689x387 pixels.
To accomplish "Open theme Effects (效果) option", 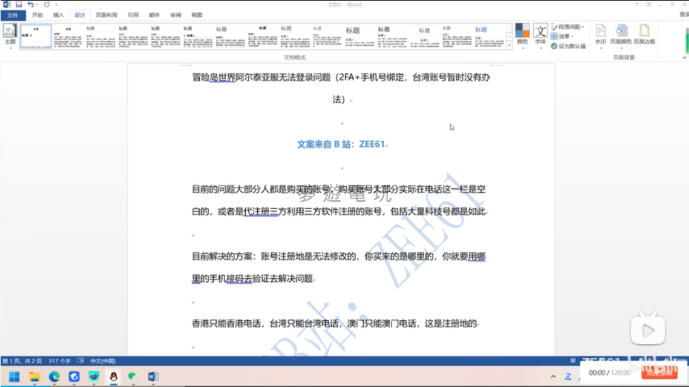I will [x=562, y=36].
